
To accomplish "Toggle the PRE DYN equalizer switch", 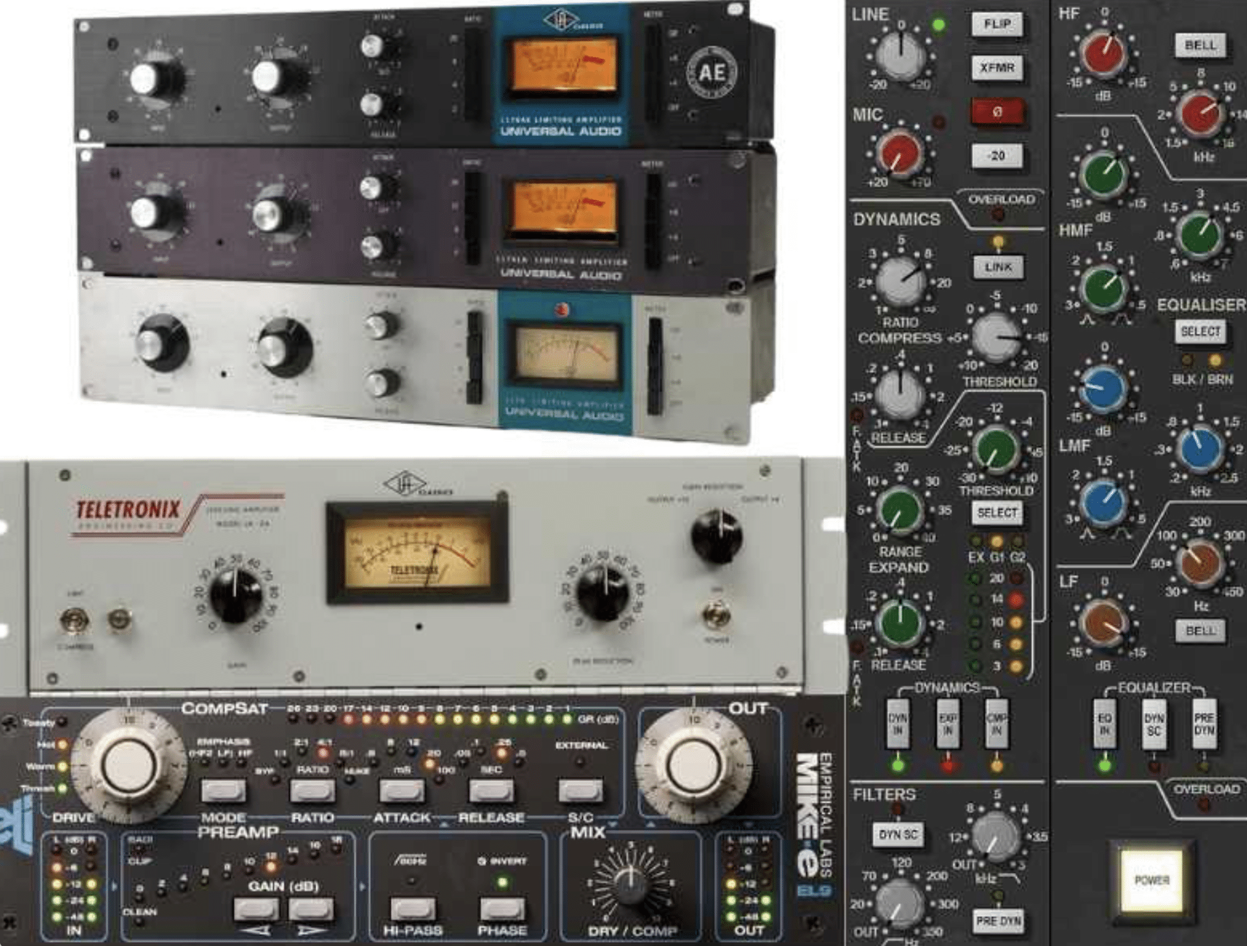I will 1203,724.
